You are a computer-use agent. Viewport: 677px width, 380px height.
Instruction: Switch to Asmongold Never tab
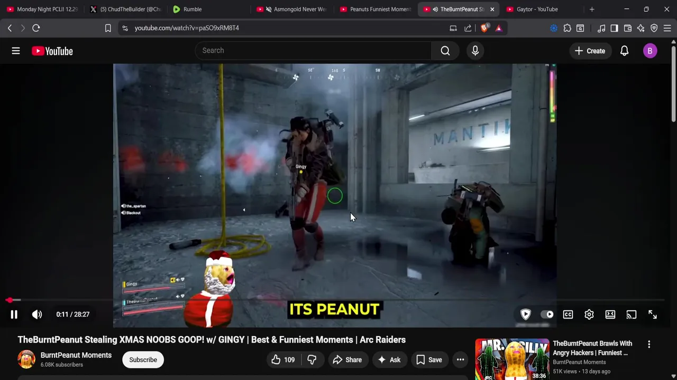click(292, 9)
